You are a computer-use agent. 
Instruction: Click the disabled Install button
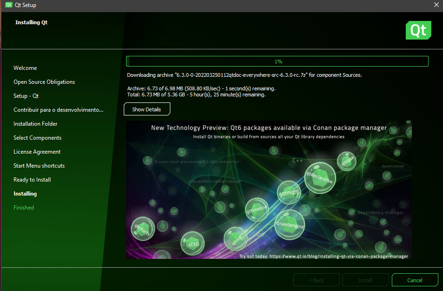(x=365, y=280)
